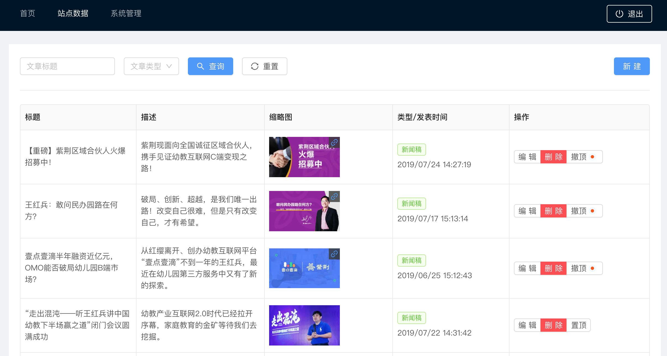This screenshot has width=667, height=356.
Task: Click link icon on first article thumbnail
Action: pos(334,142)
